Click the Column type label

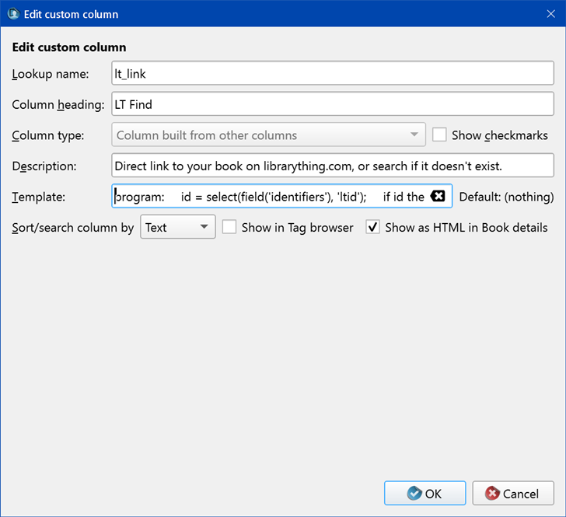point(48,135)
